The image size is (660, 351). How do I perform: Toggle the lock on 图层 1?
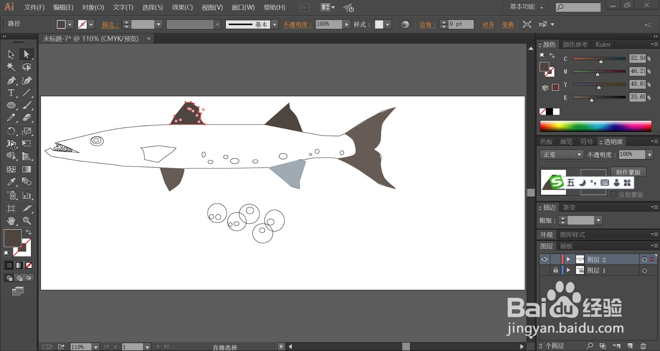tap(556, 270)
